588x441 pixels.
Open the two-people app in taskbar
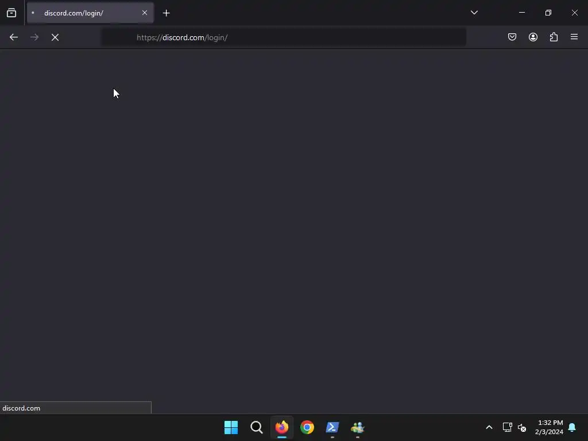click(x=357, y=427)
